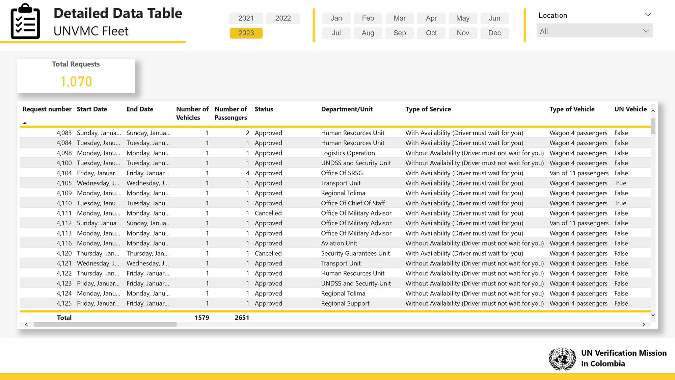
Task: Filter by month Nov
Action: [x=463, y=33]
